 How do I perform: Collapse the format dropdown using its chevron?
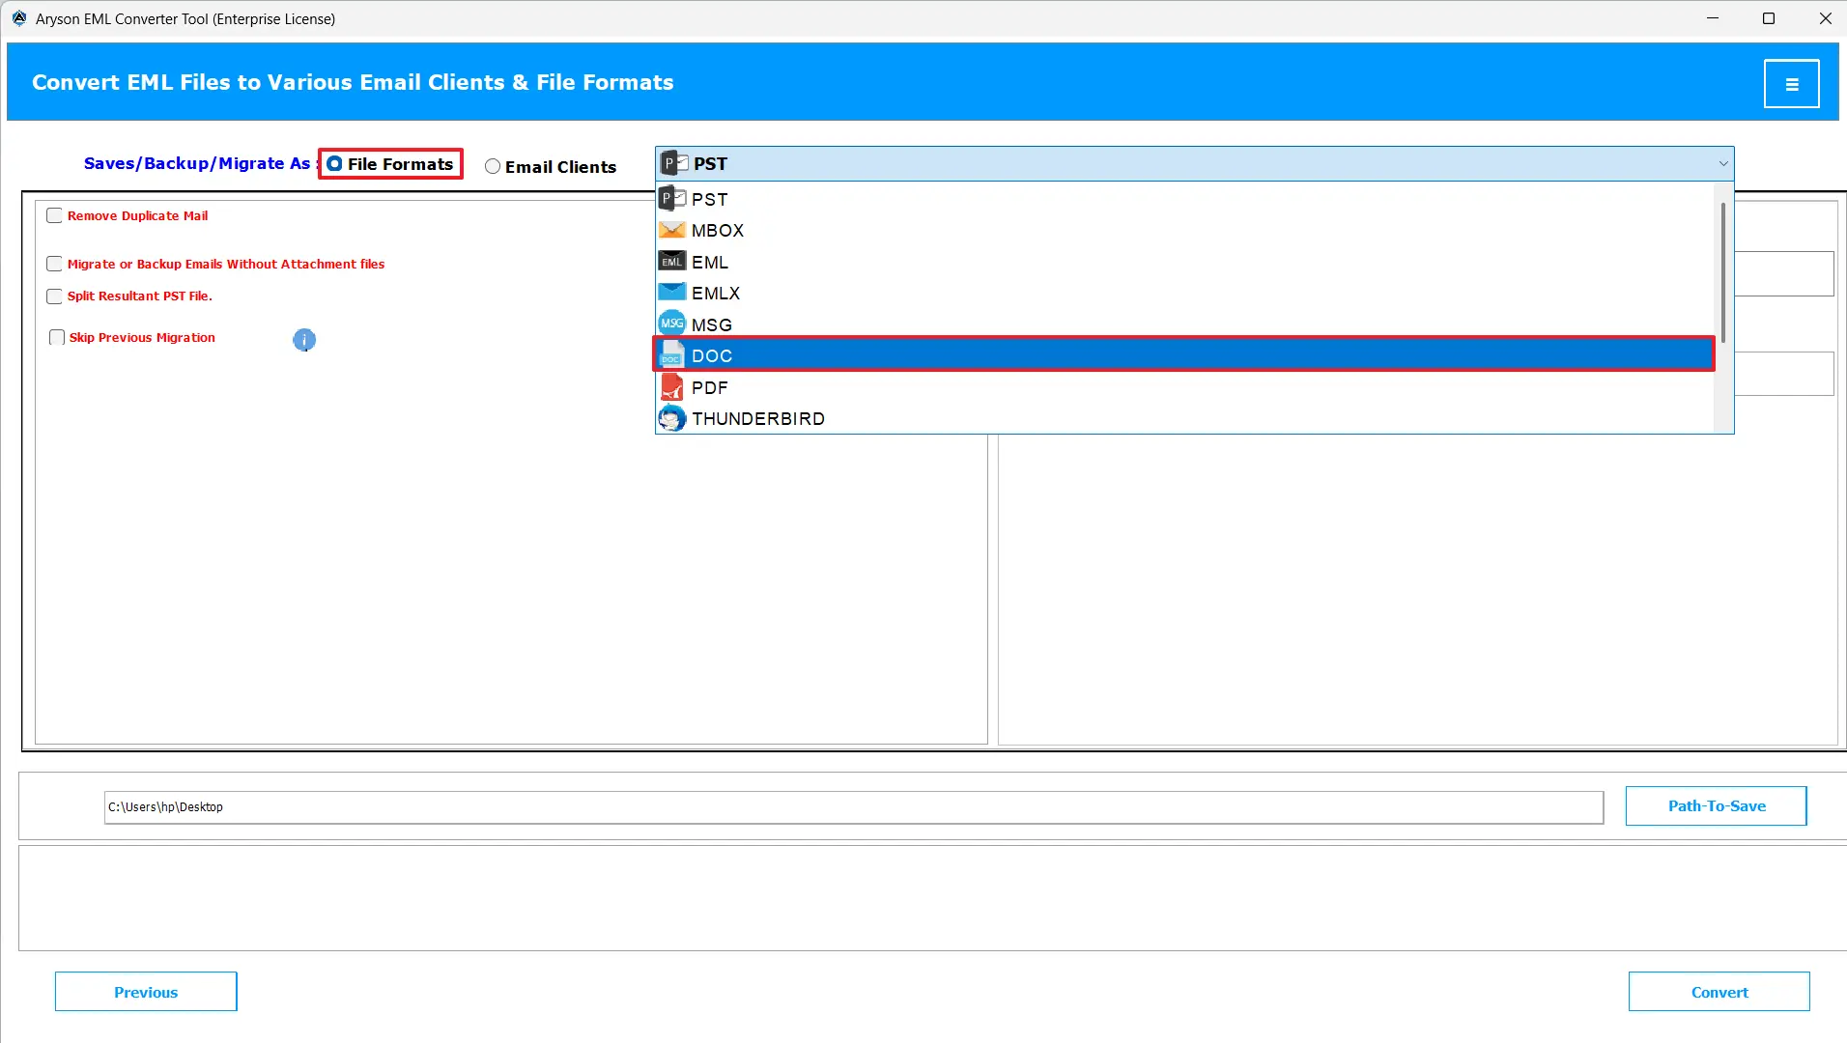point(1724,163)
